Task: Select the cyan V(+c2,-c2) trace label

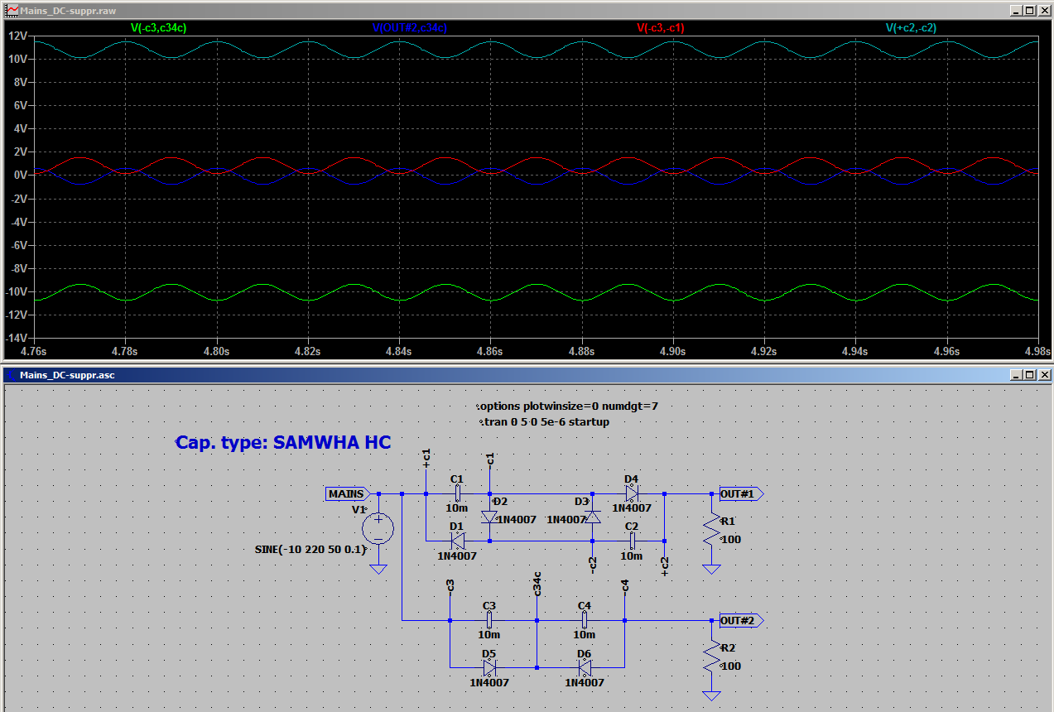Action: (912, 27)
